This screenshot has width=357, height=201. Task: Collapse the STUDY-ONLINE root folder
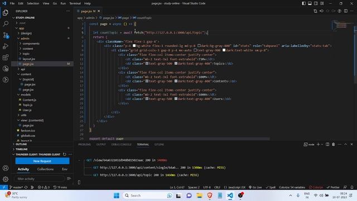25,17
